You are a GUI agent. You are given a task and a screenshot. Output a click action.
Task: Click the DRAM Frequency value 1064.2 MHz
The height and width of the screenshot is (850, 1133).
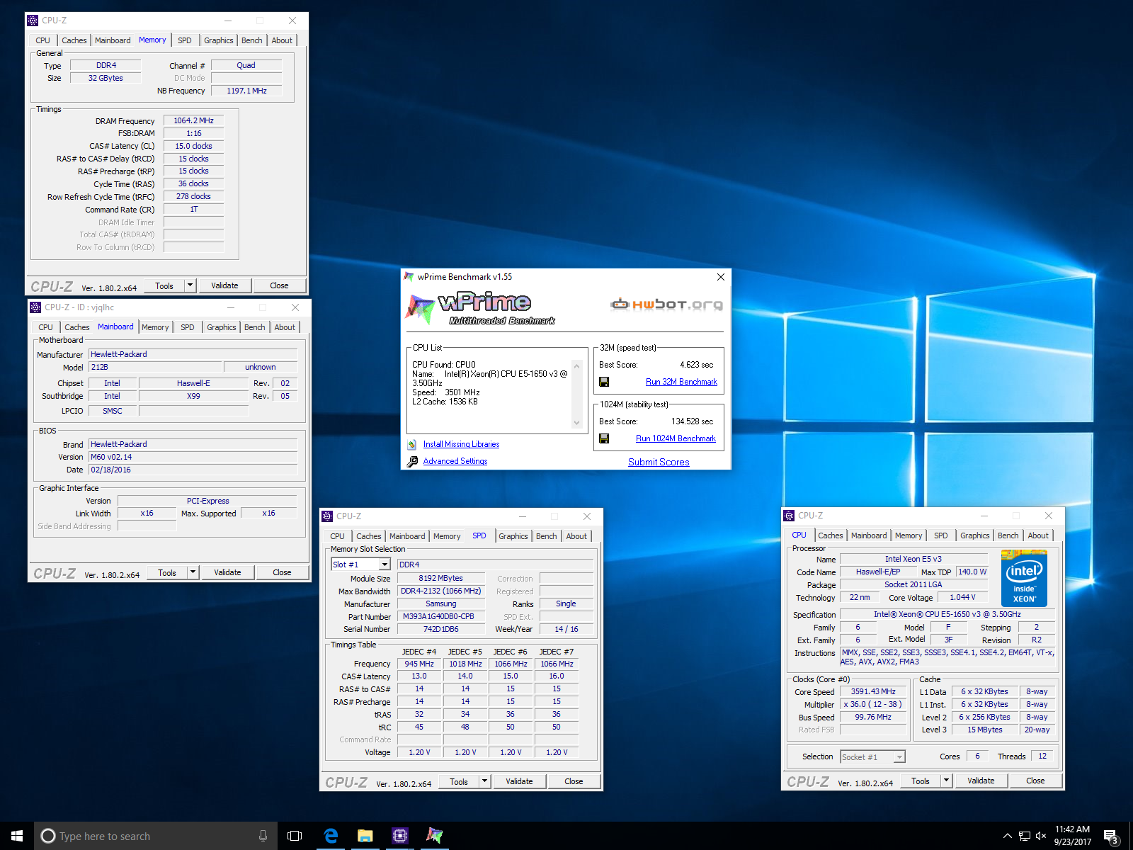point(193,121)
